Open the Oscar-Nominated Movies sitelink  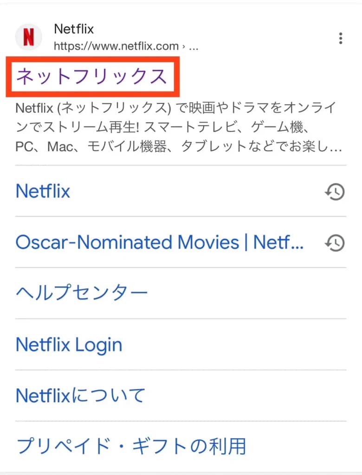(x=159, y=242)
